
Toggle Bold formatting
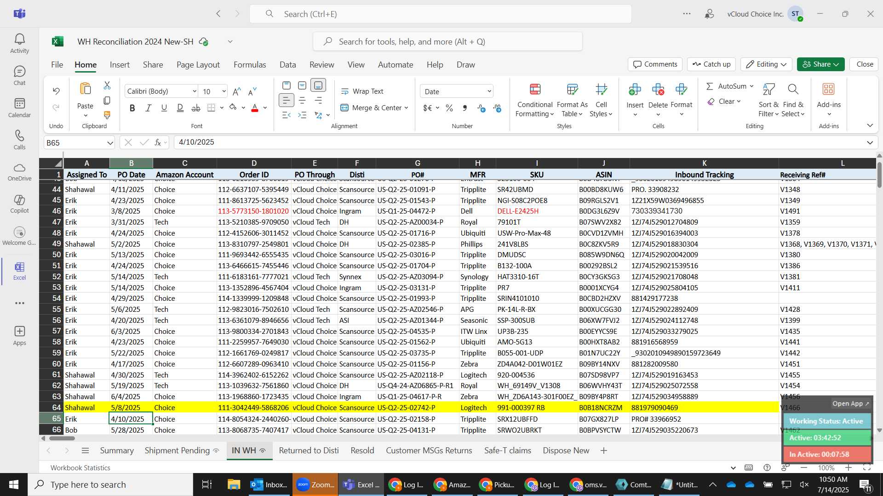[132, 108]
